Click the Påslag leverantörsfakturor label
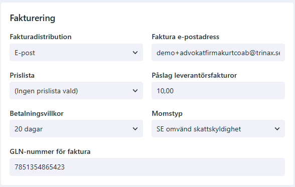Viewport: 295px width, 187px height. [194, 76]
